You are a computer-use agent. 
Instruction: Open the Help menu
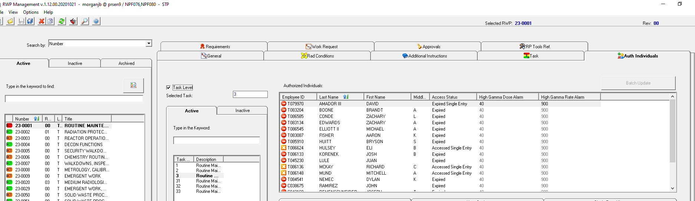[x=48, y=12]
